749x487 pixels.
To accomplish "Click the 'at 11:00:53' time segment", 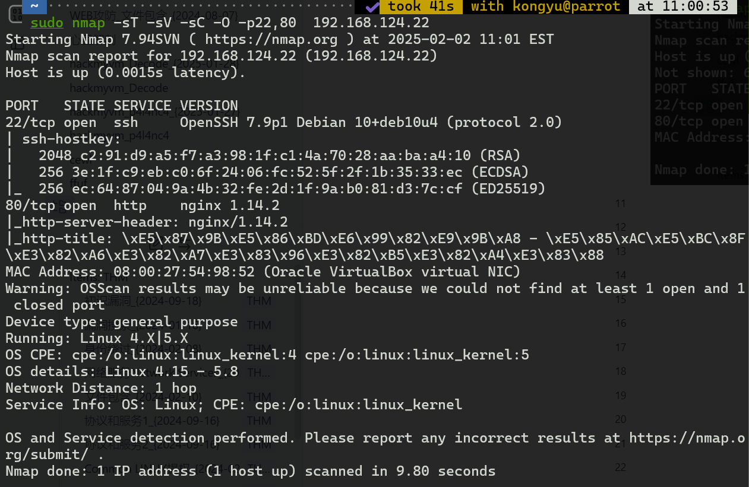I will click(x=682, y=7).
